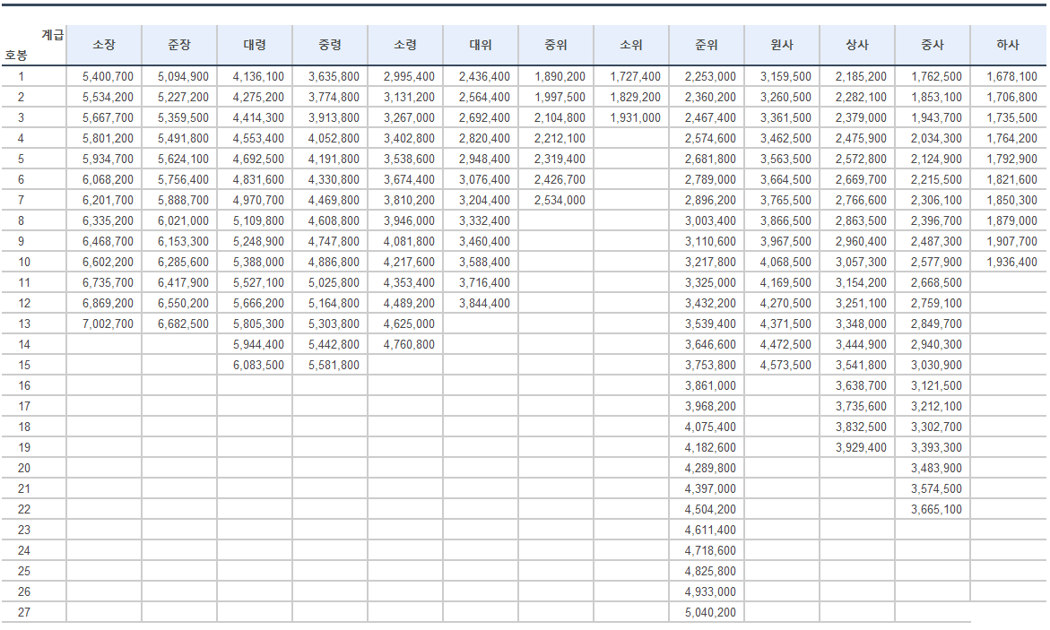Select the 원사 column header

tap(782, 45)
